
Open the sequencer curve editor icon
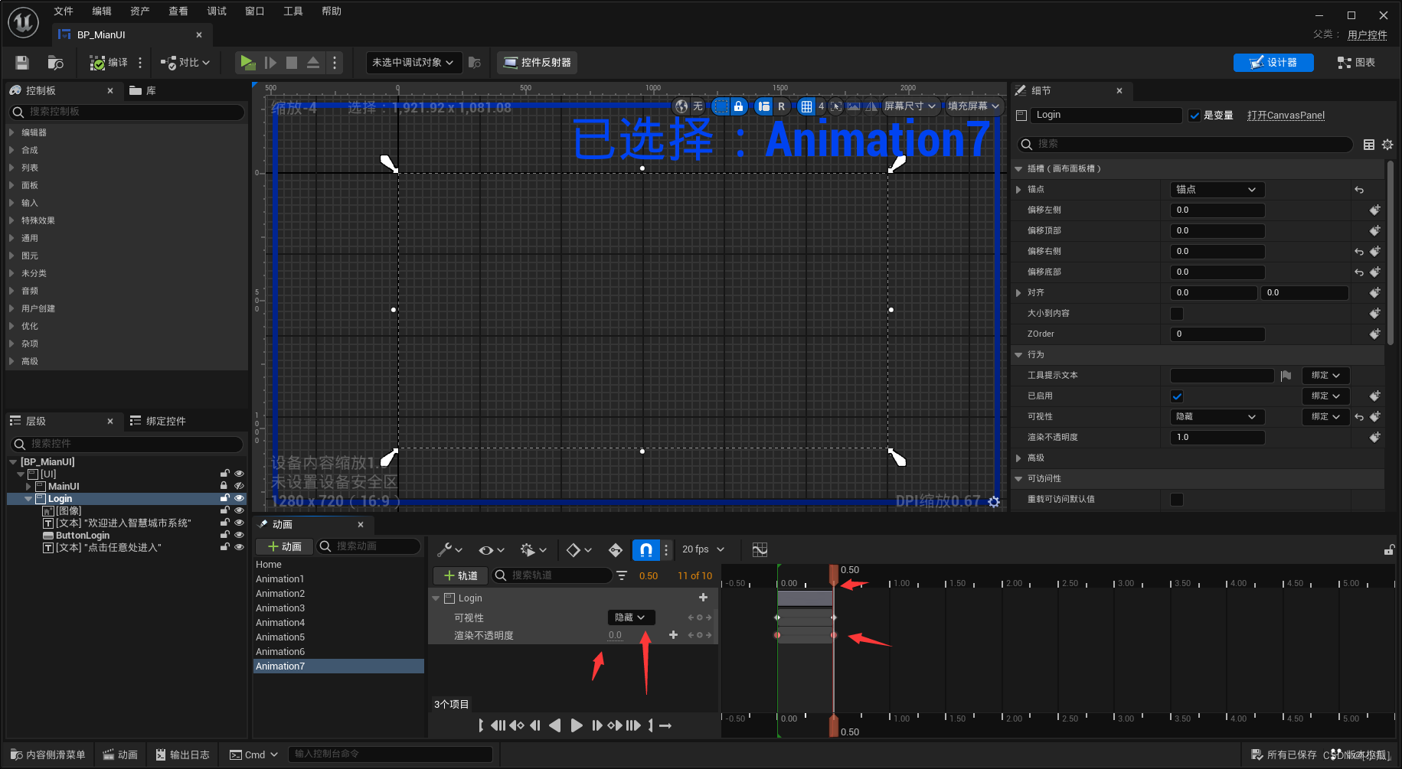[760, 549]
